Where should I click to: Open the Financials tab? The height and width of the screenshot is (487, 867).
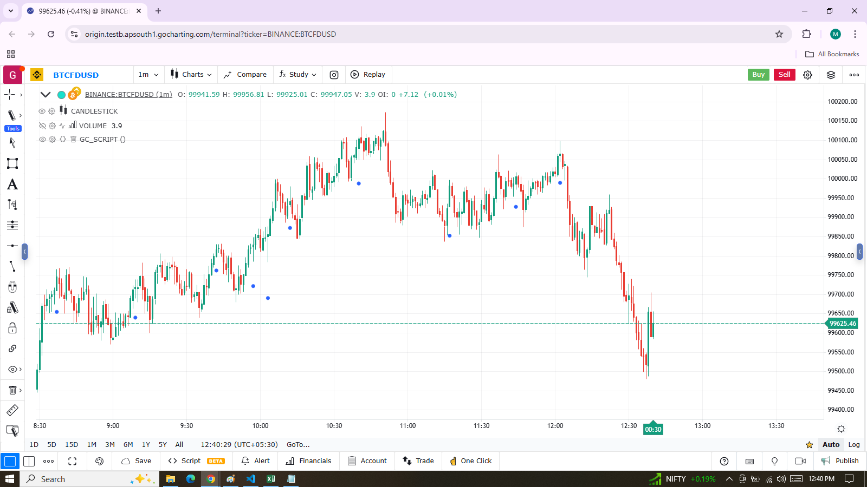tap(308, 461)
